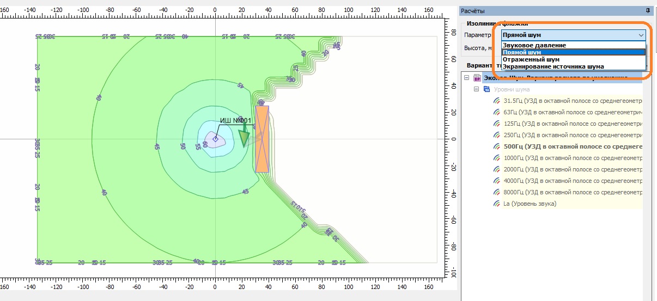Click the Уровни шума folder icon
The height and width of the screenshot is (301, 657).
tap(486, 89)
